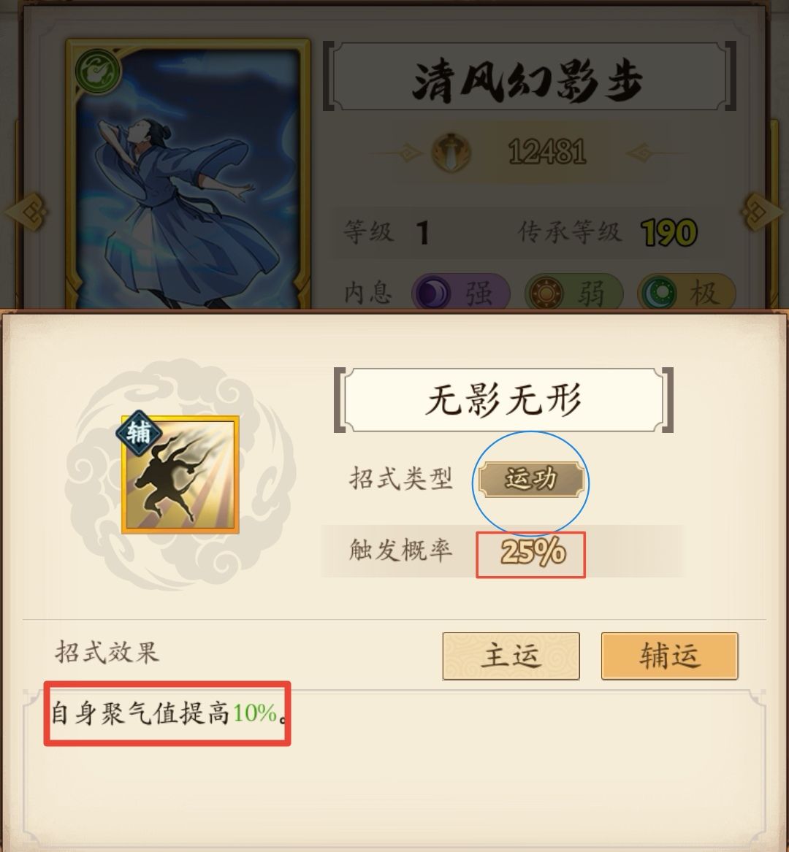Click the 无影无形 skill name banner
Screen dimensions: 789x852
pos(503,400)
